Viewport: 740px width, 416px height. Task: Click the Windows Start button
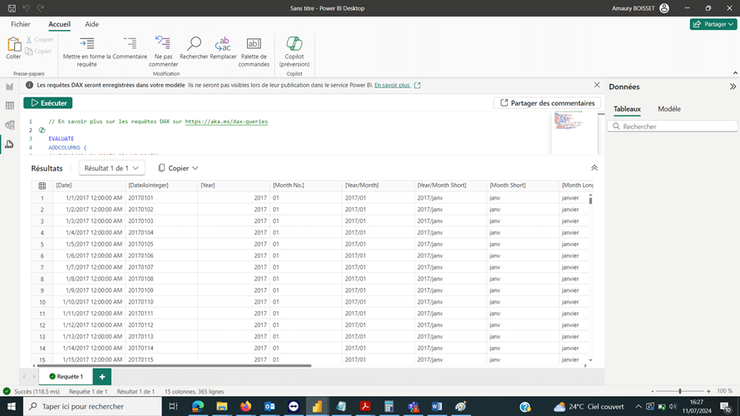pyautogui.click(x=12, y=406)
